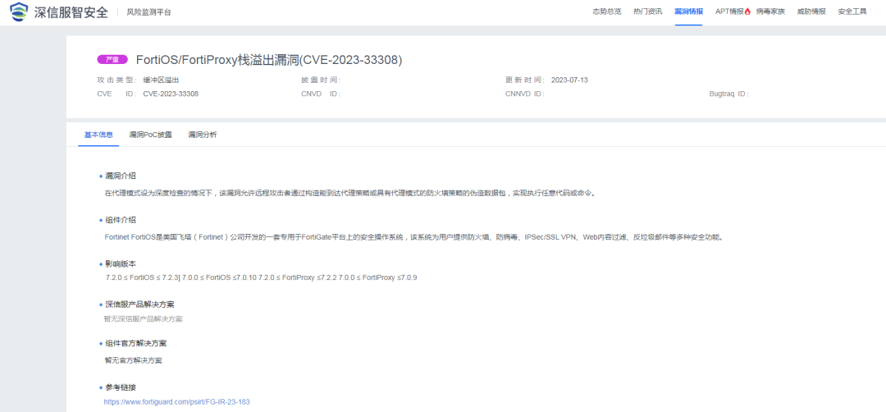Click the Fortinet FortiOS component description paragraph
Image resolution: width=886 pixels, height=412 pixels.
tap(413, 237)
